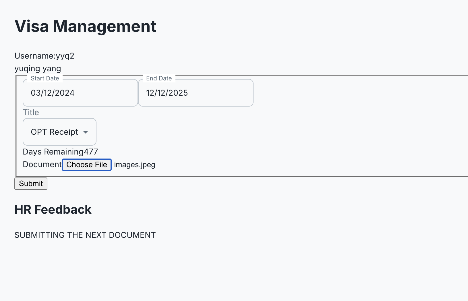Screen dimensions: 468x301
Task: Click the dropdown arrow next to OPT Receipt
Action: pyautogui.click(x=86, y=132)
